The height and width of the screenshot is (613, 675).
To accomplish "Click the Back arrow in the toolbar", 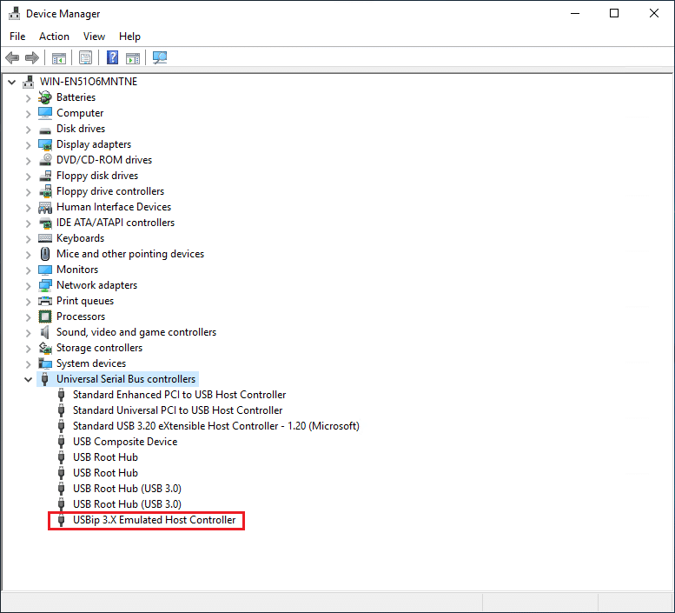I will [12, 58].
